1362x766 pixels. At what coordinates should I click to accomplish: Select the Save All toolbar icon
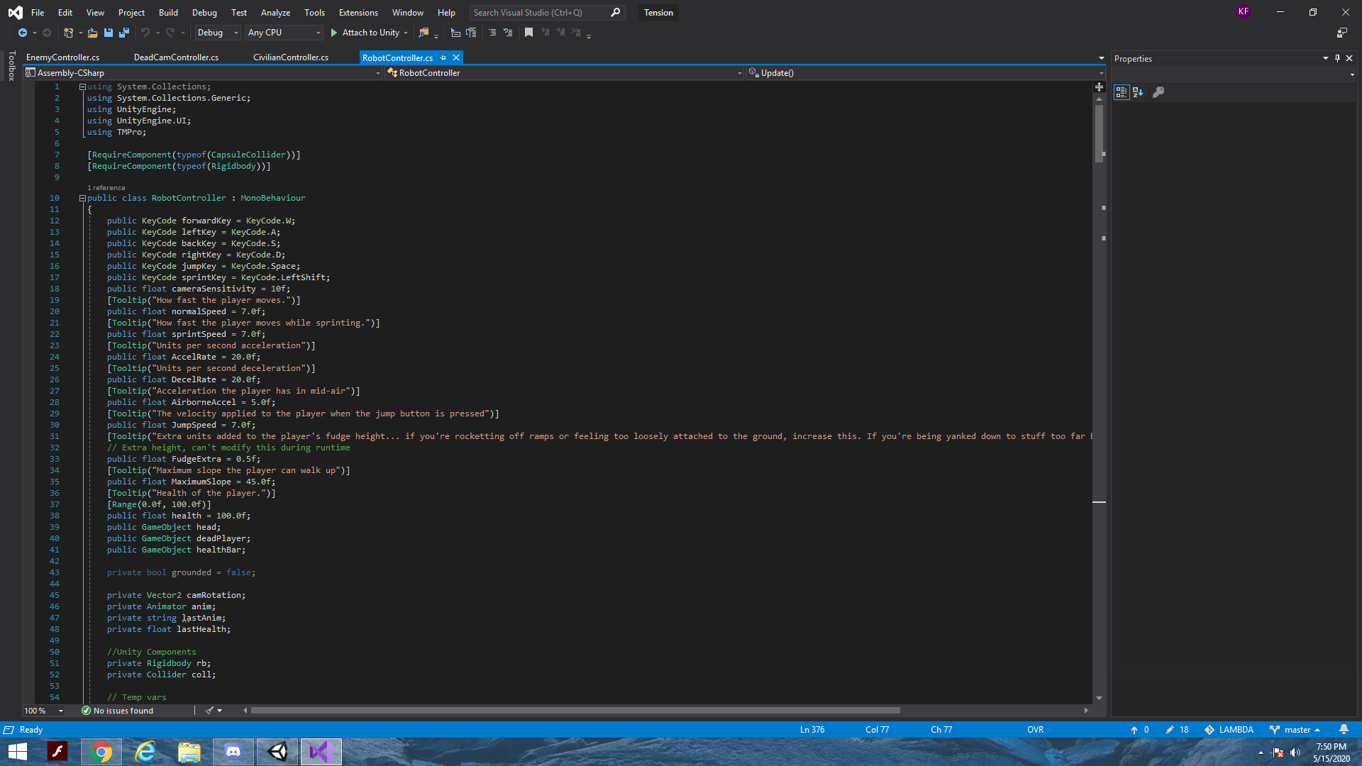[x=124, y=33]
